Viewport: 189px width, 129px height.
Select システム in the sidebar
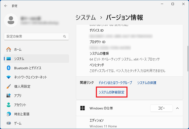pos(36,59)
